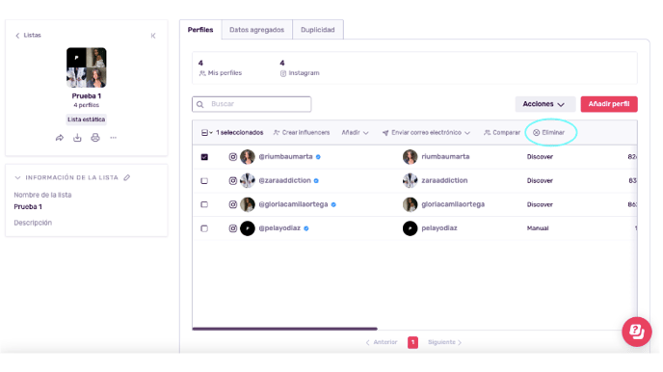The height and width of the screenshot is (372, 663).
Task: Focus the Buscar search field
Action: [252, 104]
